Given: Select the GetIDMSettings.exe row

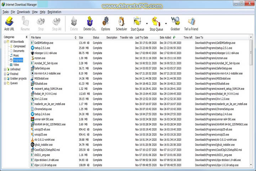Looking at the screenshot, I should pyautogui.click(x=139, y=43).
